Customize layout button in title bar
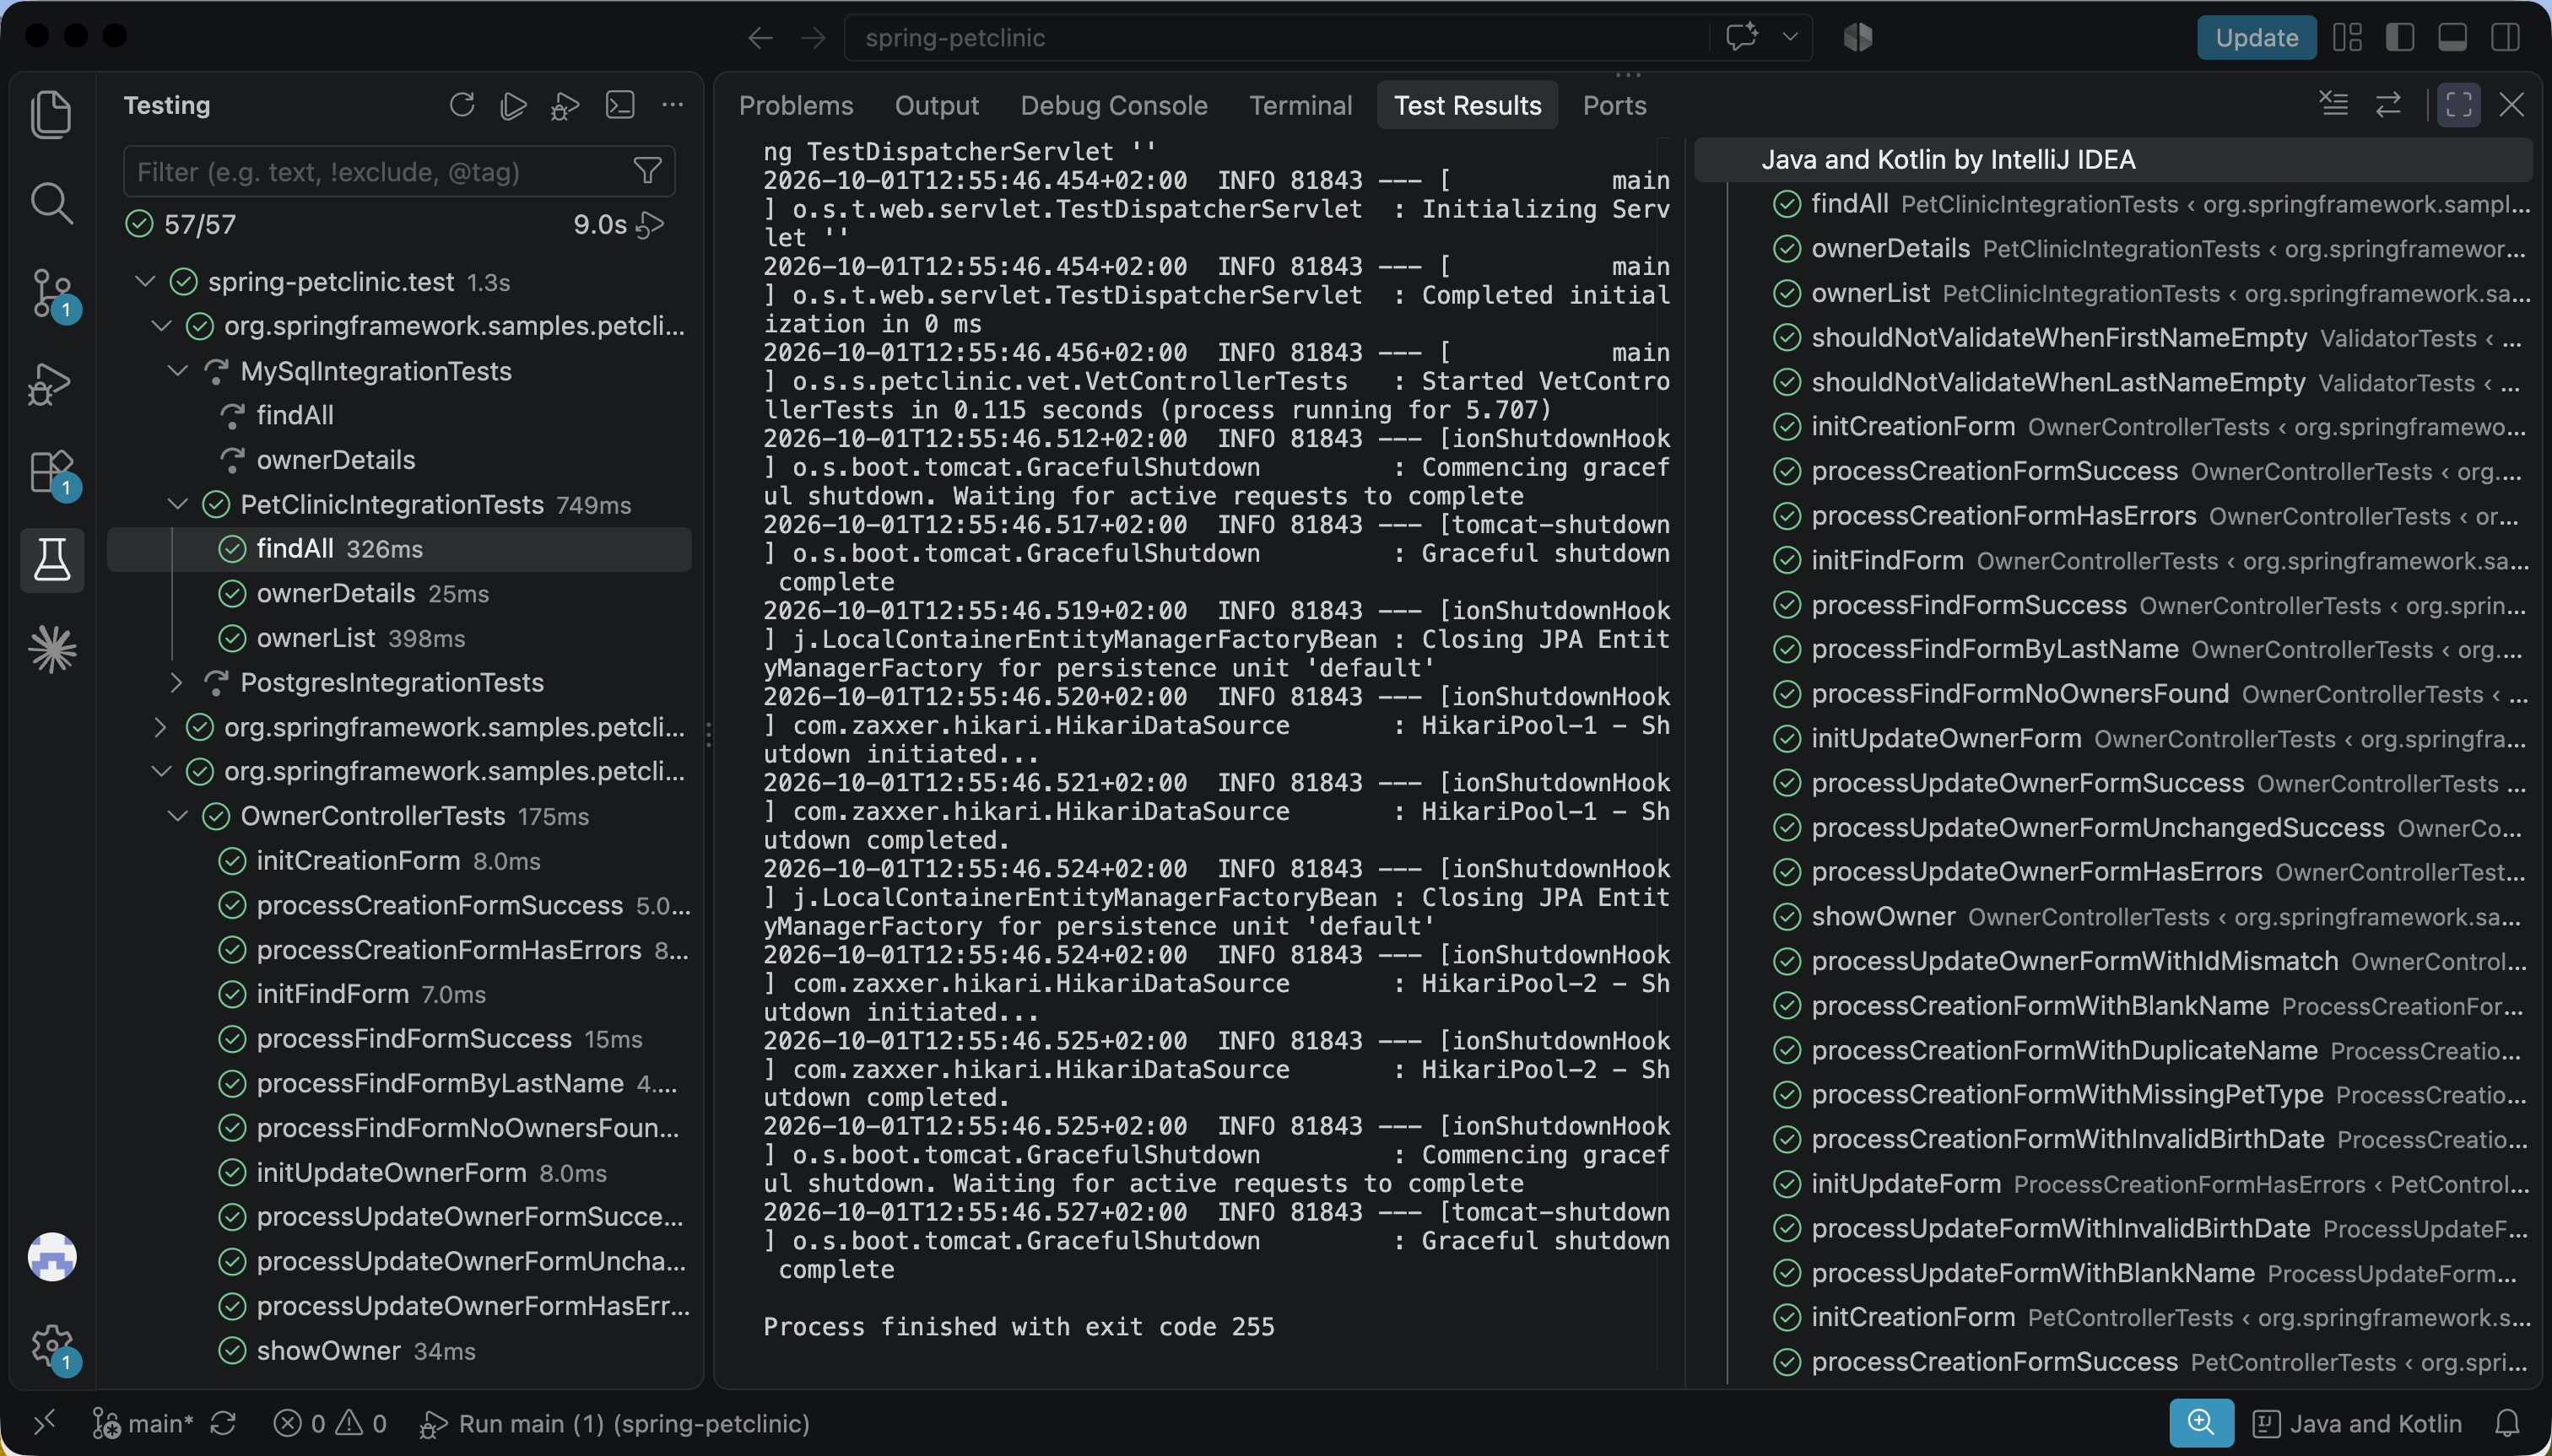The height and width of the screenshot is (1456, 2552). 2347,37
